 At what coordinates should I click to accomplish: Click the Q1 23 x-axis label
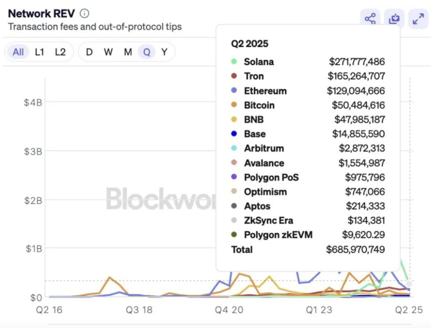(319, 310)
